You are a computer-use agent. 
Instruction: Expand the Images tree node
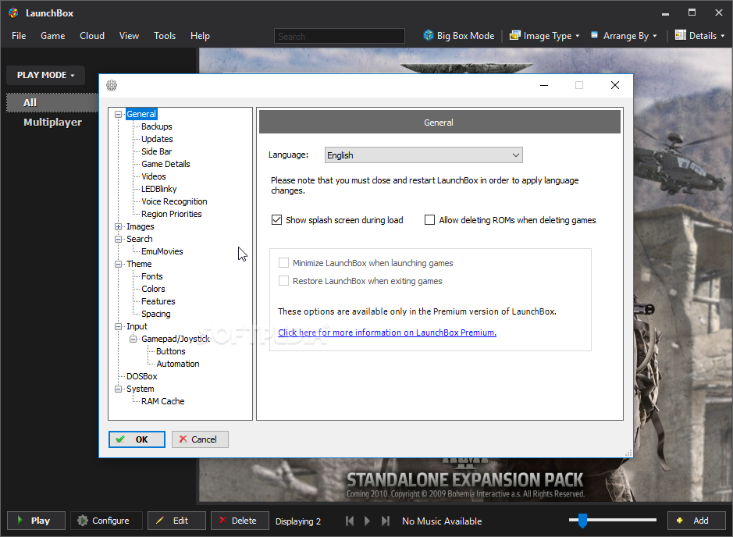pos(119,226)
